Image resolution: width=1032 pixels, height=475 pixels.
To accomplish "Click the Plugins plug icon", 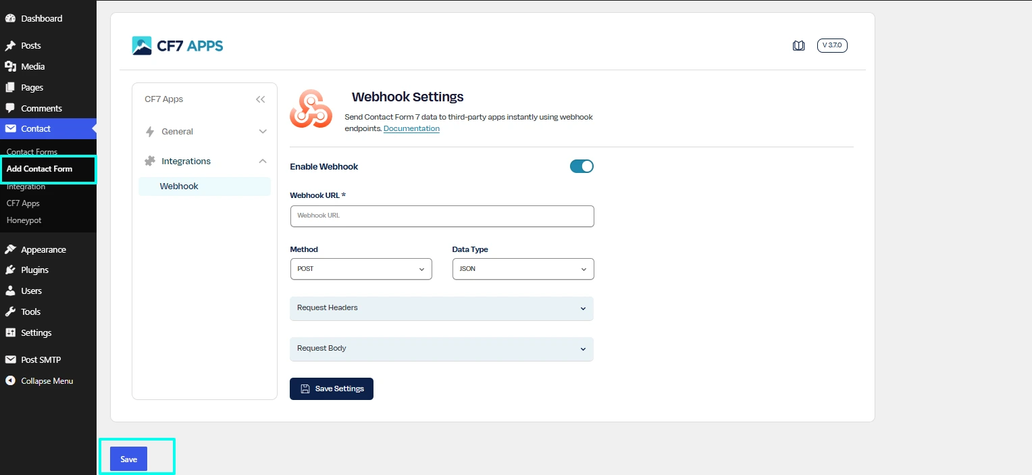I will [x=10, y=270].
